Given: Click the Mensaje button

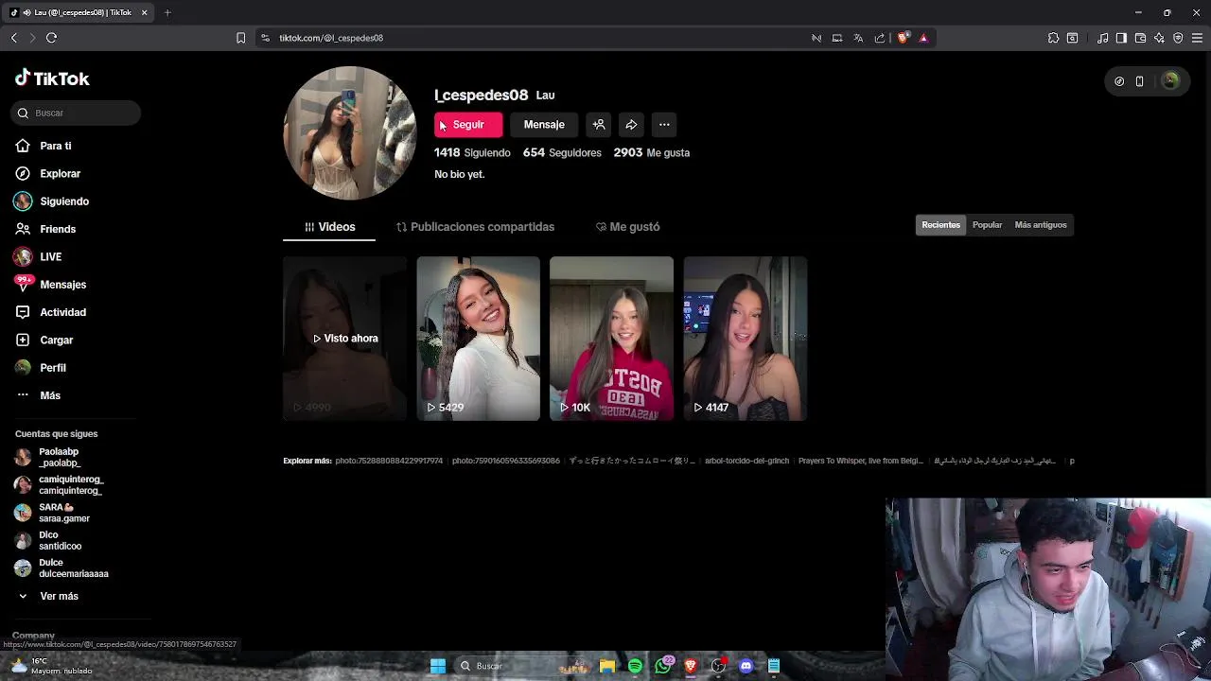Looking at the screenshot, I should [x=544, y=125].
